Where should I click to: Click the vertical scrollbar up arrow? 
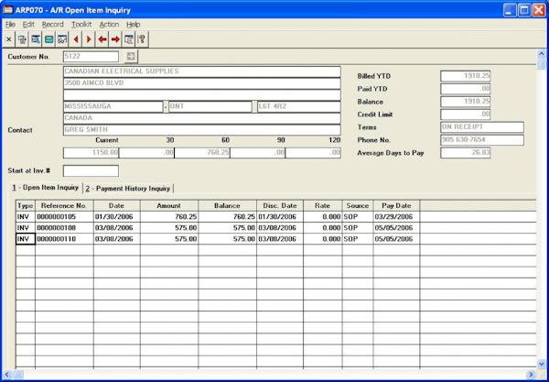(x=542, y=54)
